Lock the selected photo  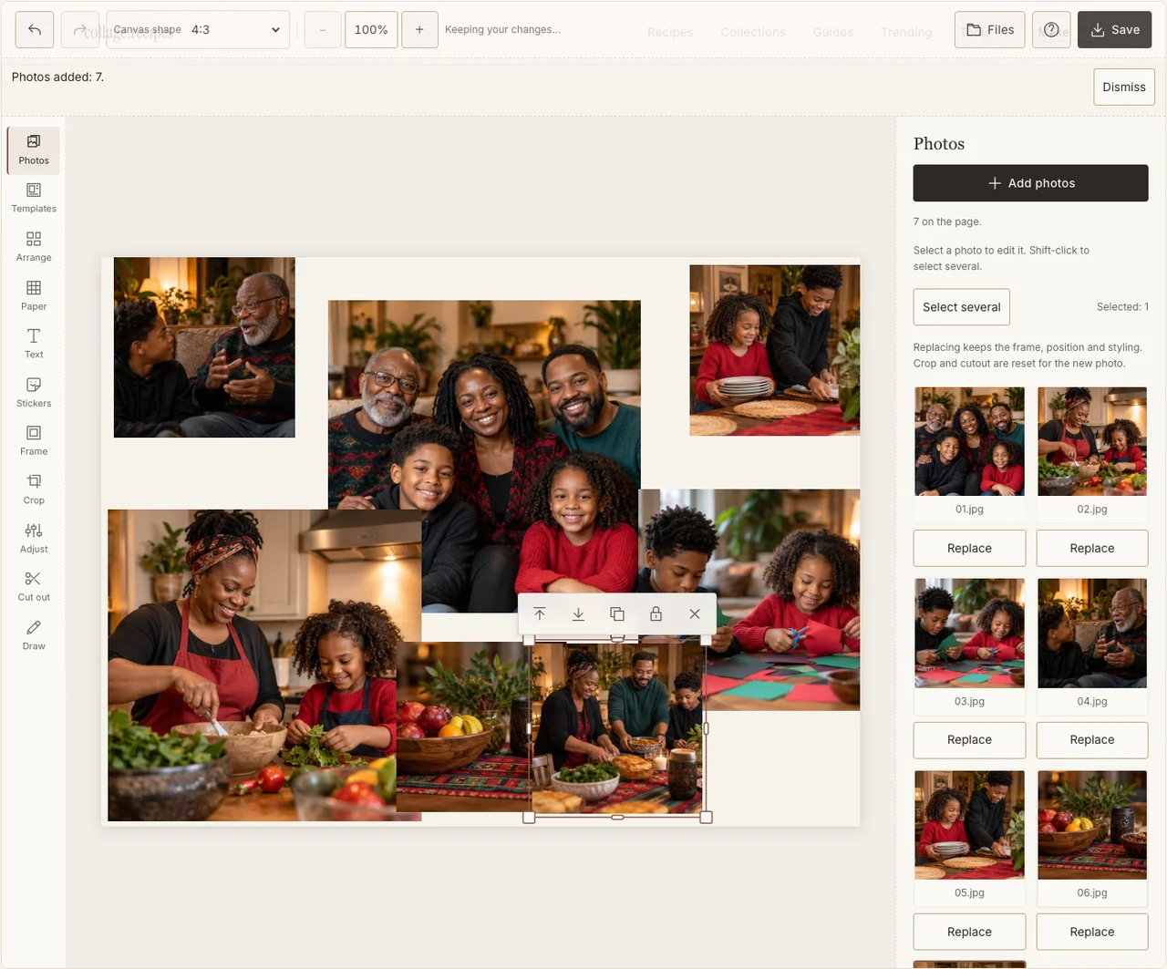656,614
